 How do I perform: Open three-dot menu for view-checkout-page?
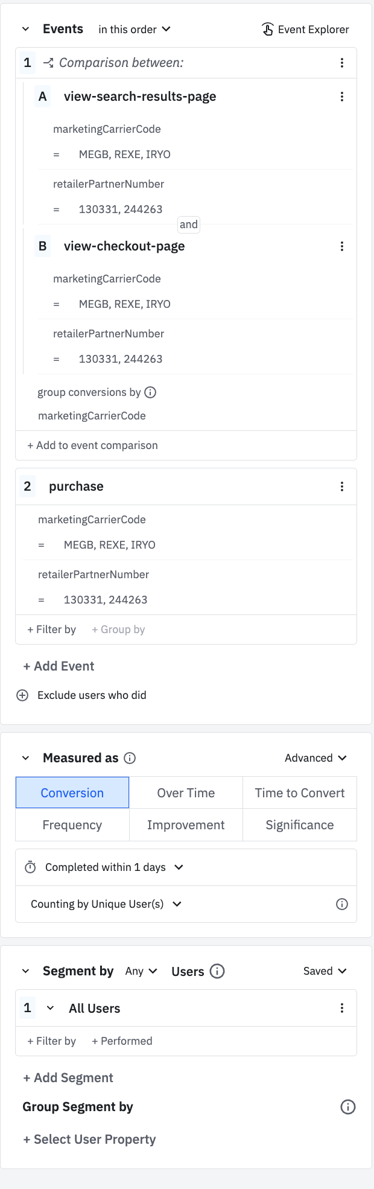tap(342, 246)
